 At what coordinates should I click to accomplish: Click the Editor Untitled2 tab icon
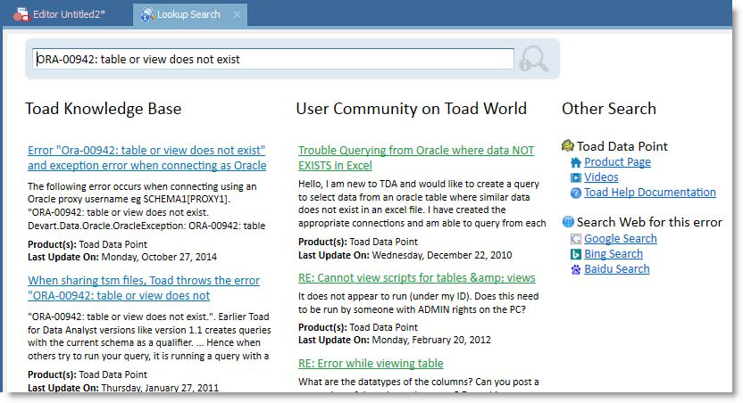[21, 14]
